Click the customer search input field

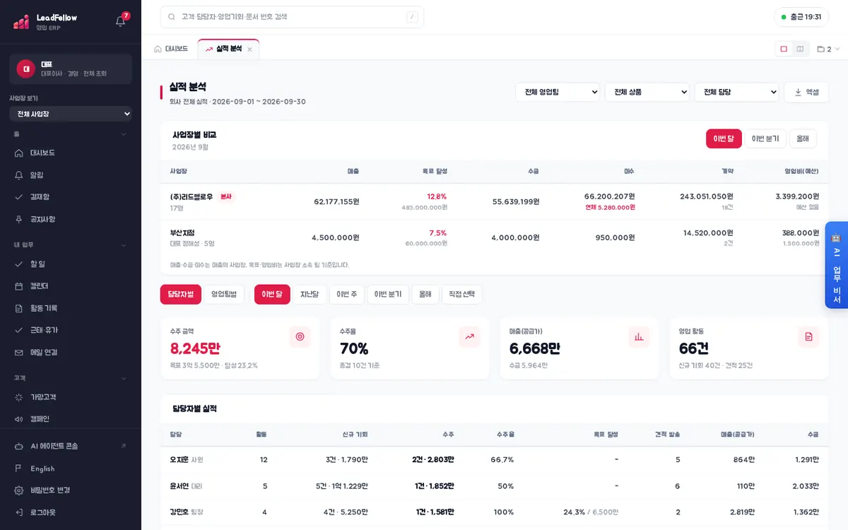coord(292,17)
